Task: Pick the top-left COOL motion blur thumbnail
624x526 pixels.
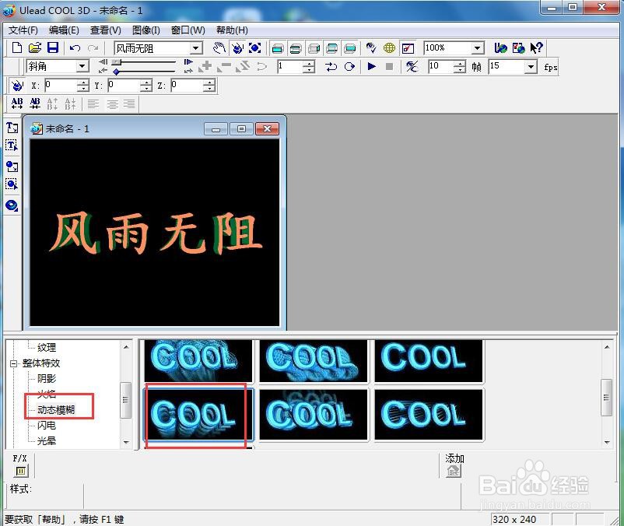Action: [198, 360]
